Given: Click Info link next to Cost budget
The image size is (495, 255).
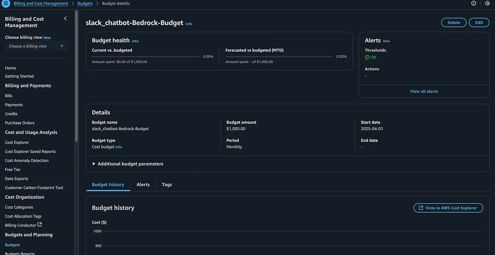Looking at the screenshot, I should tap(119, 147).
